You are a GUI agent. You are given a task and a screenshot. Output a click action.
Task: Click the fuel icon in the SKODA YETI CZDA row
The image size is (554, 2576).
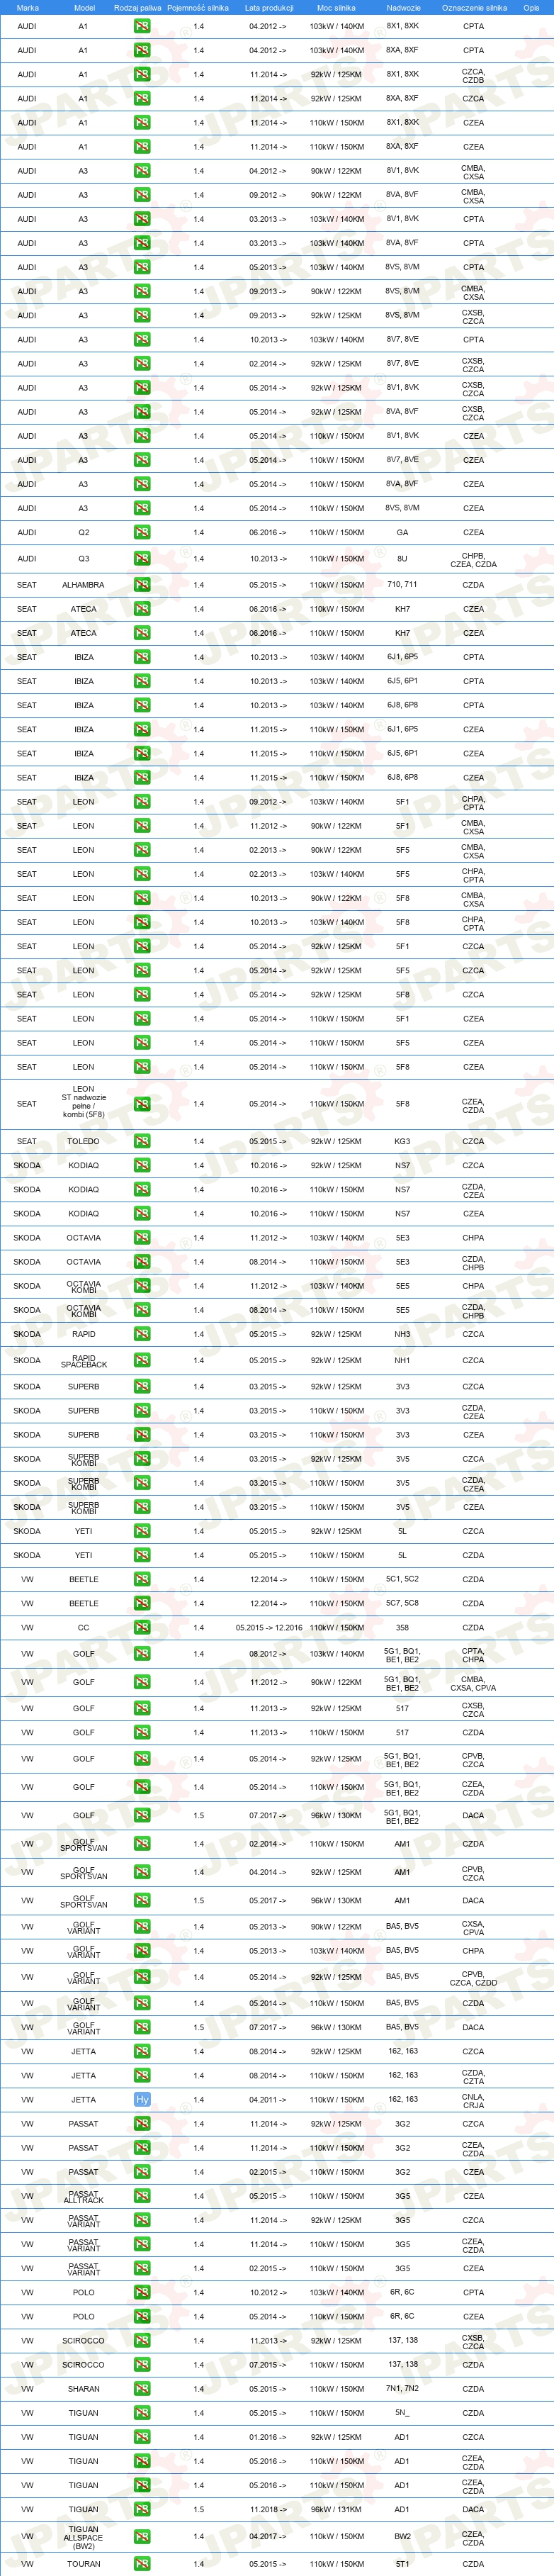point(142,1555)
